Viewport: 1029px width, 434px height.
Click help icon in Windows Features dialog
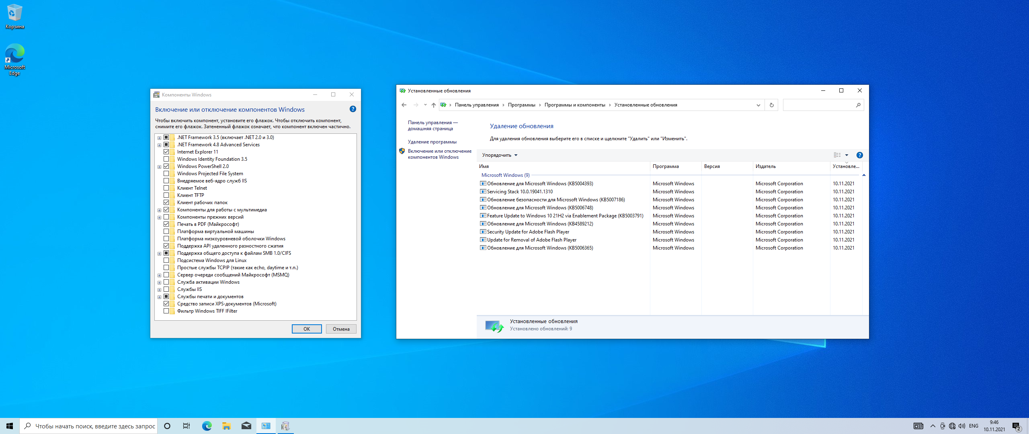point(353,109)
